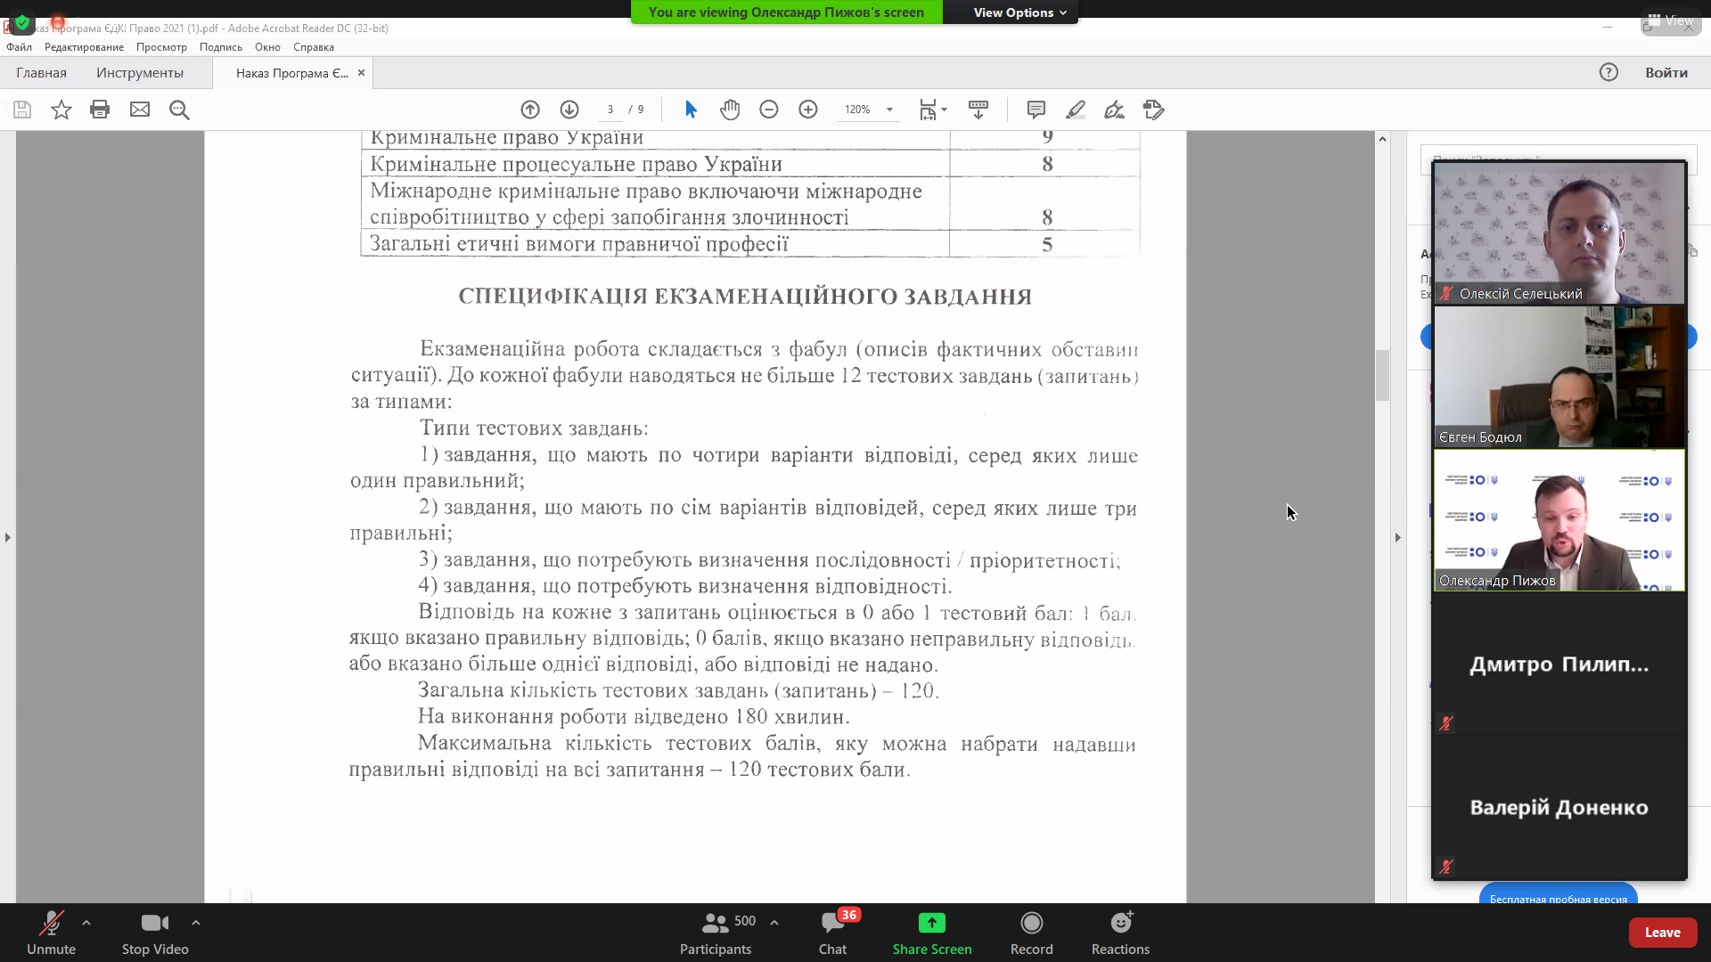Click the Войти sign-in link
The height and width of the screenshot is (962, 1711).
pyautogui.click(x=1666, y=73)
